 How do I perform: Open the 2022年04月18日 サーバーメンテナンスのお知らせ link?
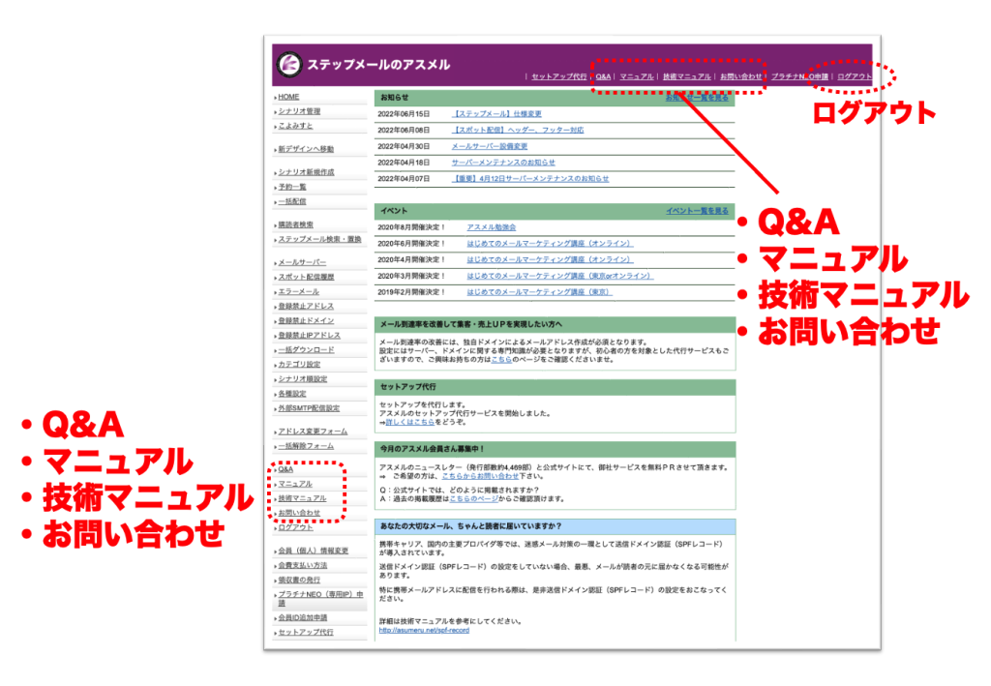[503, 163]
